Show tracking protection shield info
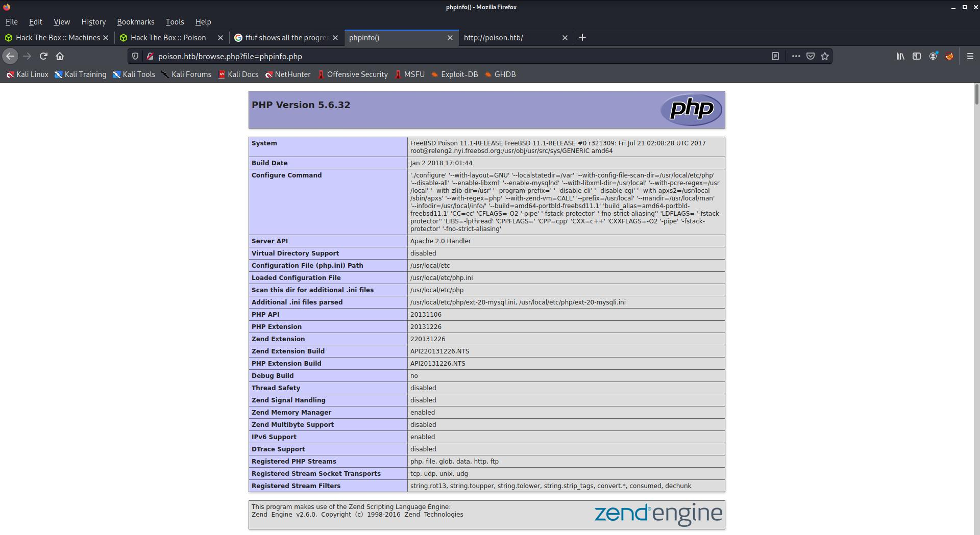This screenshot has height=535, width=980. tap(135, 56)
